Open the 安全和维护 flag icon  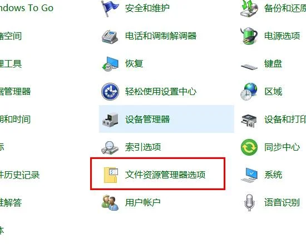(110, 8)
